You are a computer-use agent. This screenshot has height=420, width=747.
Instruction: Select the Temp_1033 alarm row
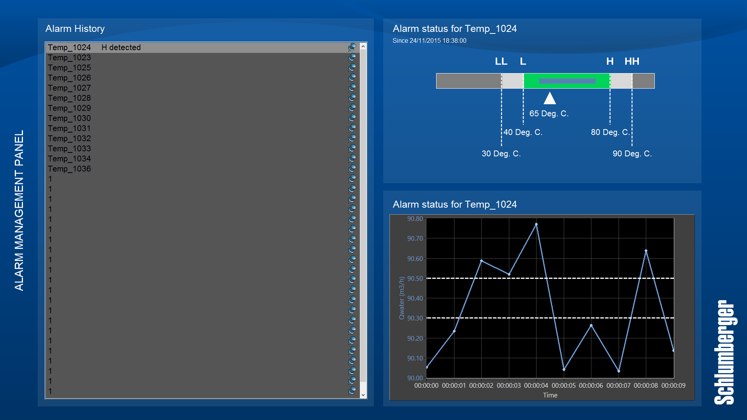202,149
